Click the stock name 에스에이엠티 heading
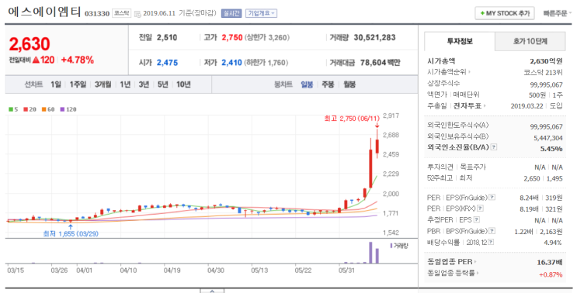Viewport: 577px width, 293px height. (x=44, y=12)
